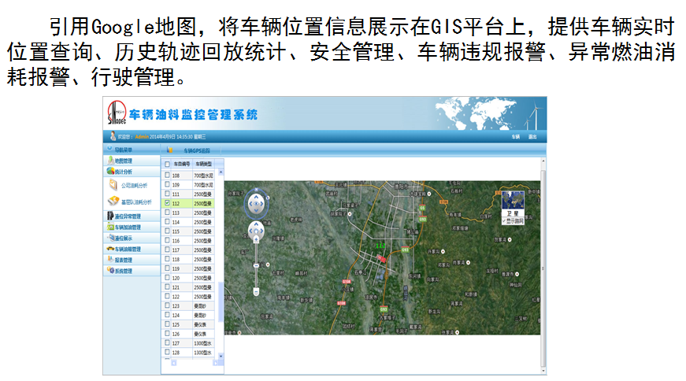Image resolution: width=686 pixels, height=381 pixels.
Task: Click the 车辆 link in top bar
Action: [514, 137]
